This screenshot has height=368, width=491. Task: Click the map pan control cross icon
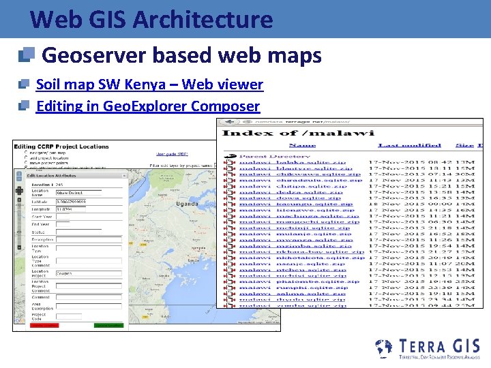(x=19, y=190)
